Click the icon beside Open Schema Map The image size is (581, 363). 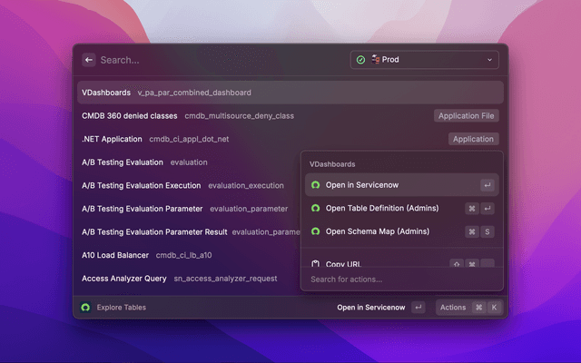(x=315, y=231)
